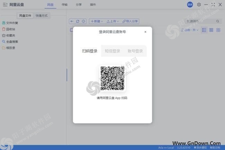Screen dimensions: 225x150
Task: Select the 短信登录 login tab
Action: [x=112, y=51]
